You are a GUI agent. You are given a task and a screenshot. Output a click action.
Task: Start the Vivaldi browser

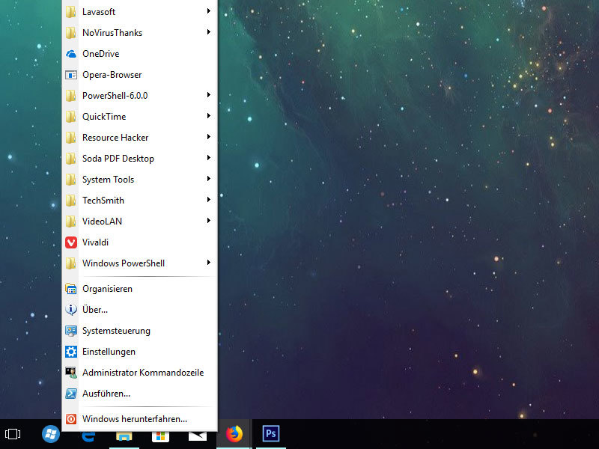[x=96, y=242]
